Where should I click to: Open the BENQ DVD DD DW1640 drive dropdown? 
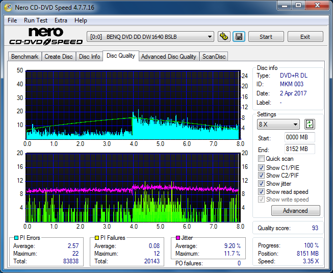[150, 37]
